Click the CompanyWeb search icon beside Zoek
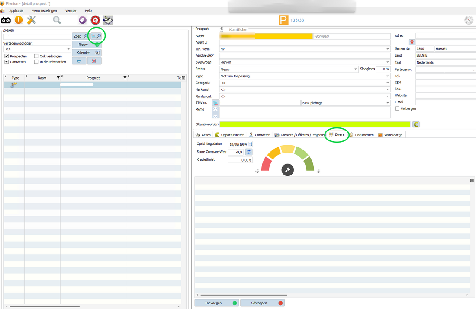This screenshot has width=476, height=309. pos(96,36)
